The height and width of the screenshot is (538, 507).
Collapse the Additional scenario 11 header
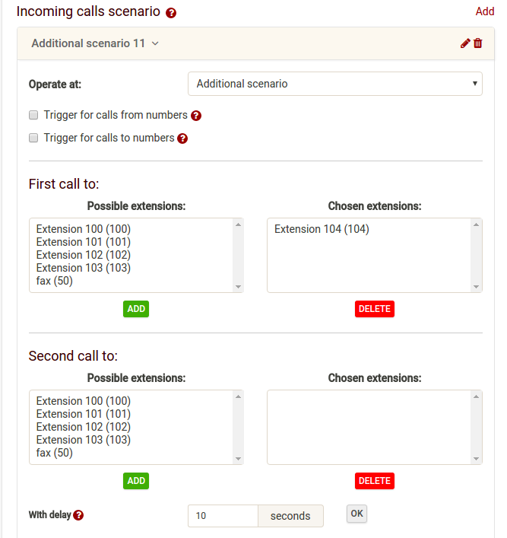(95, 43)
